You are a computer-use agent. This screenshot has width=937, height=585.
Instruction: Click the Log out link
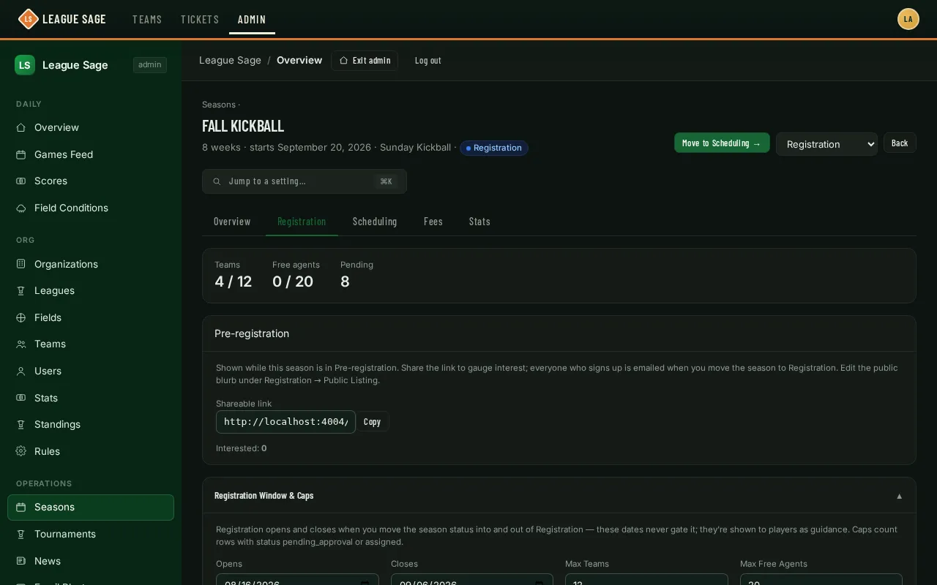(428, 61)
